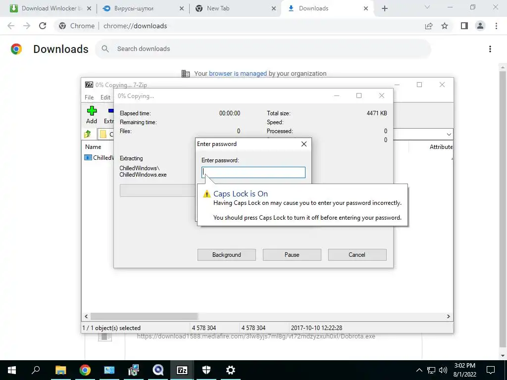The height and width of the screenshot is (380, 507).
Task: Click the Downloads page search magnifier icon
Action: pyautogui.click(x=105, y=49)
